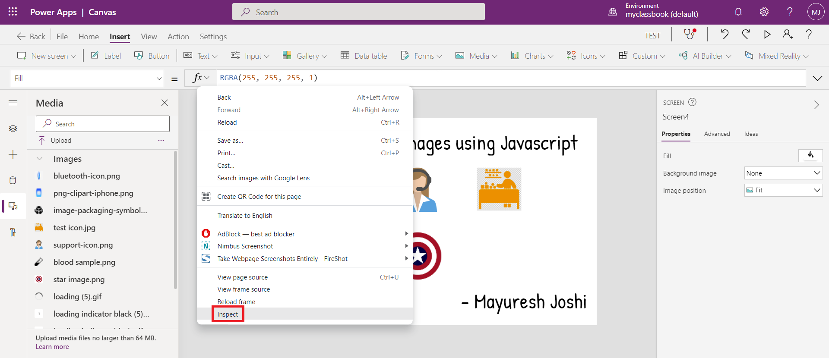The image size is (829, 358).
Task: Open the App checker stethoscope icon
Action: click(x=690, y=34)
